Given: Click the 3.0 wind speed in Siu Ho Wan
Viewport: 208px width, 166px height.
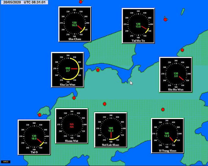Looking at the screenshot, I should 176,76.
